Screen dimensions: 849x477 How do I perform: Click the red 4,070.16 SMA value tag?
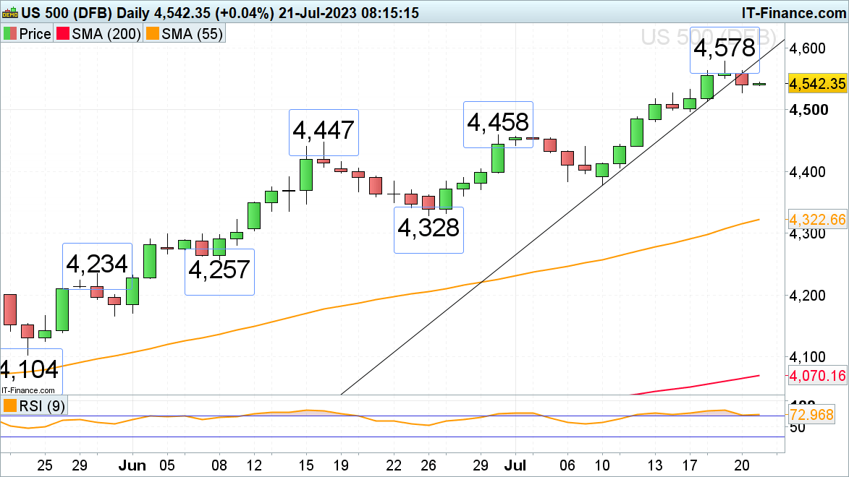[817, 375]
